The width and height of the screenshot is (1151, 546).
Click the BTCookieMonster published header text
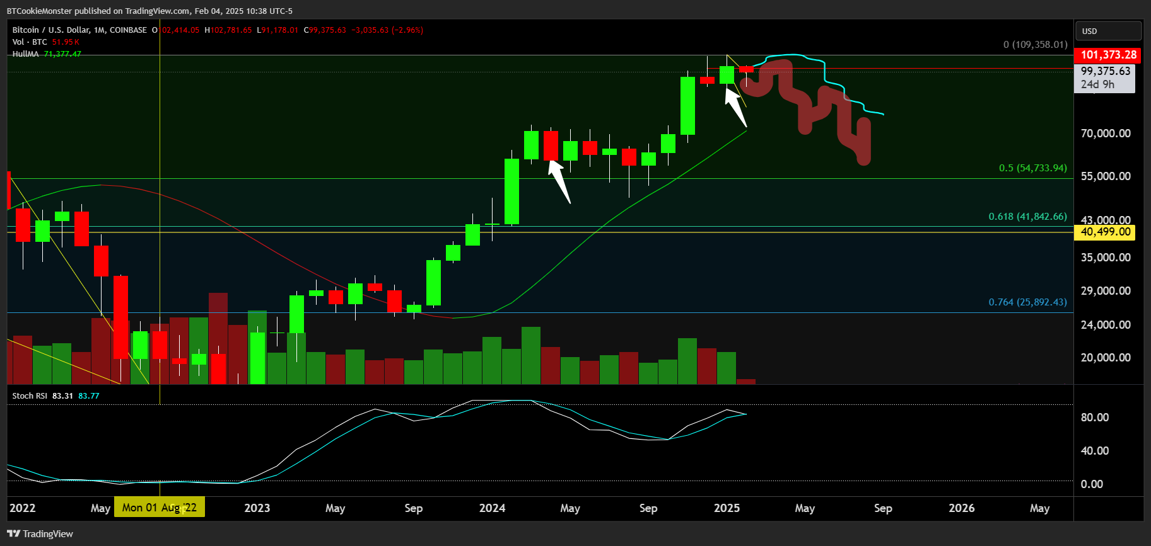pos(149,11)
